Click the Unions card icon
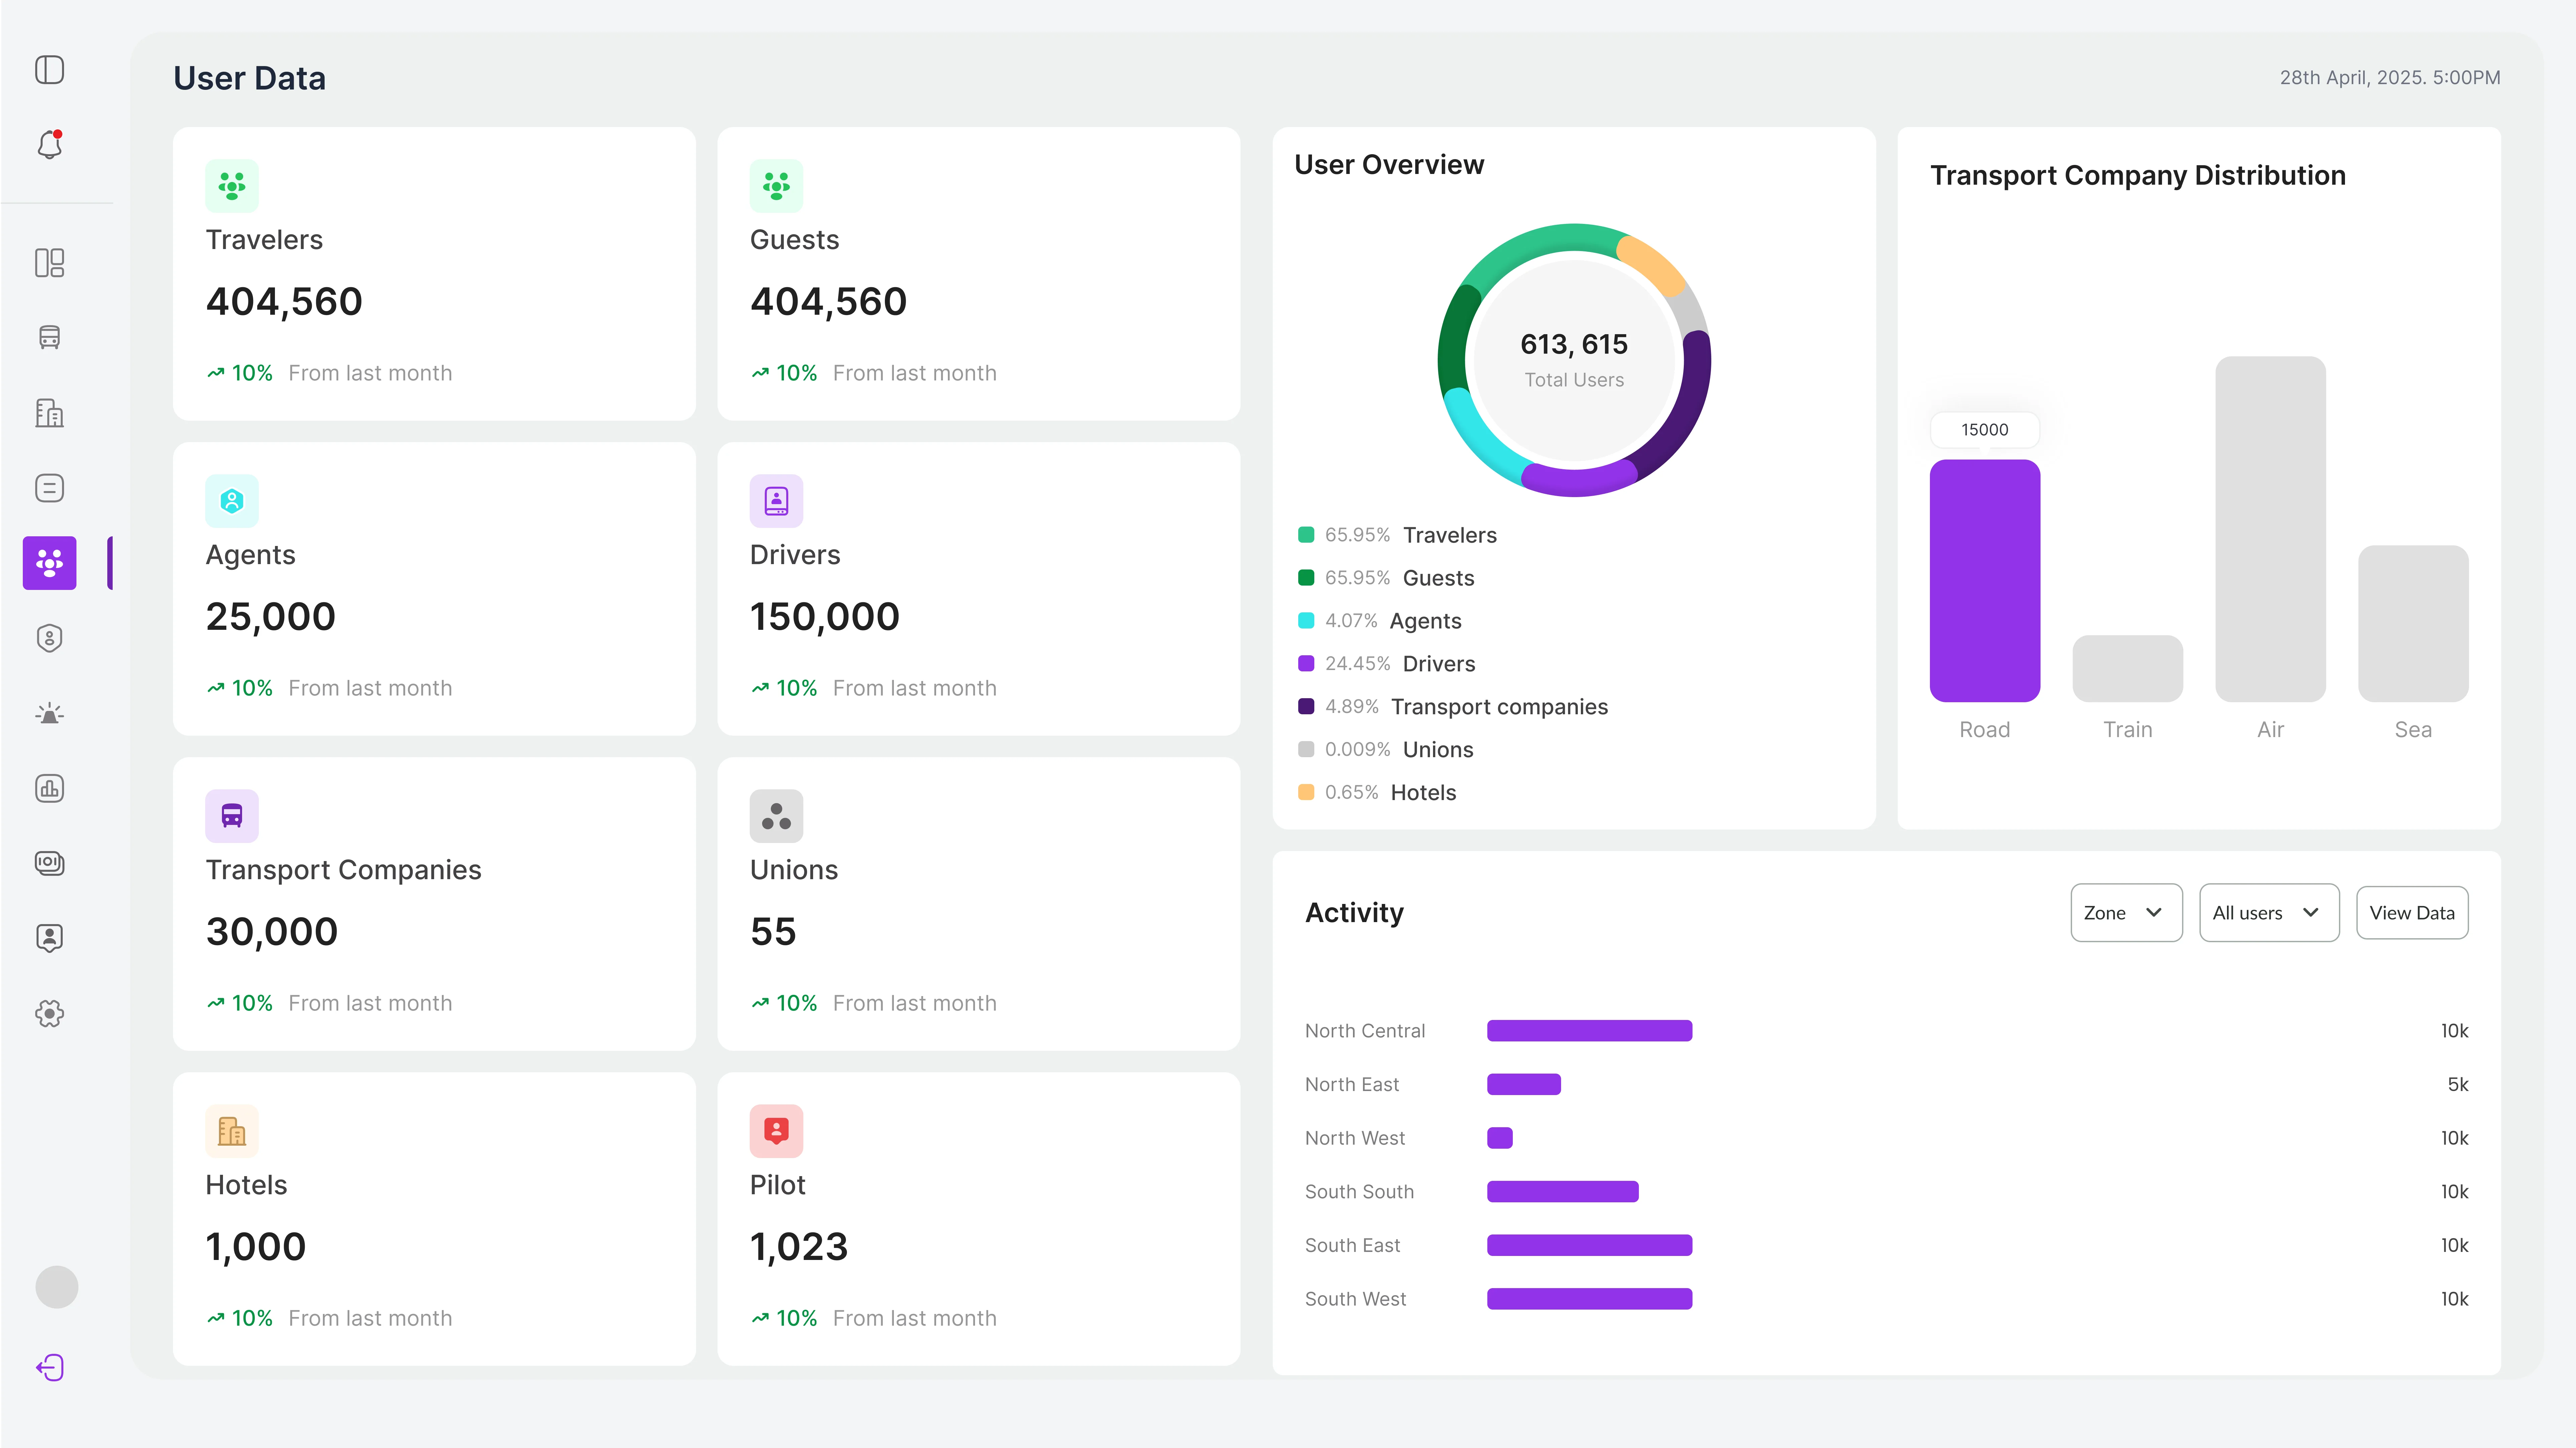 (776, 816)
